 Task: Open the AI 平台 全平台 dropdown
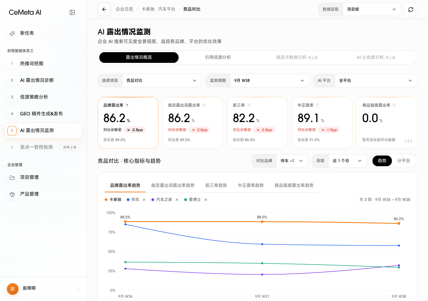[x=376, y=81]
